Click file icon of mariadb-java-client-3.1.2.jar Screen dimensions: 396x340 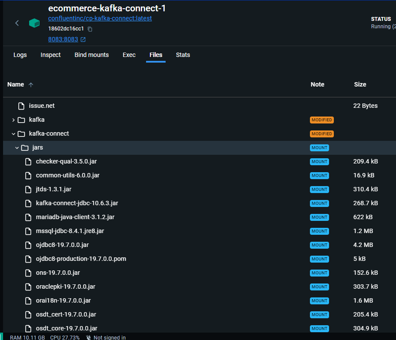[x=28, y=217]
